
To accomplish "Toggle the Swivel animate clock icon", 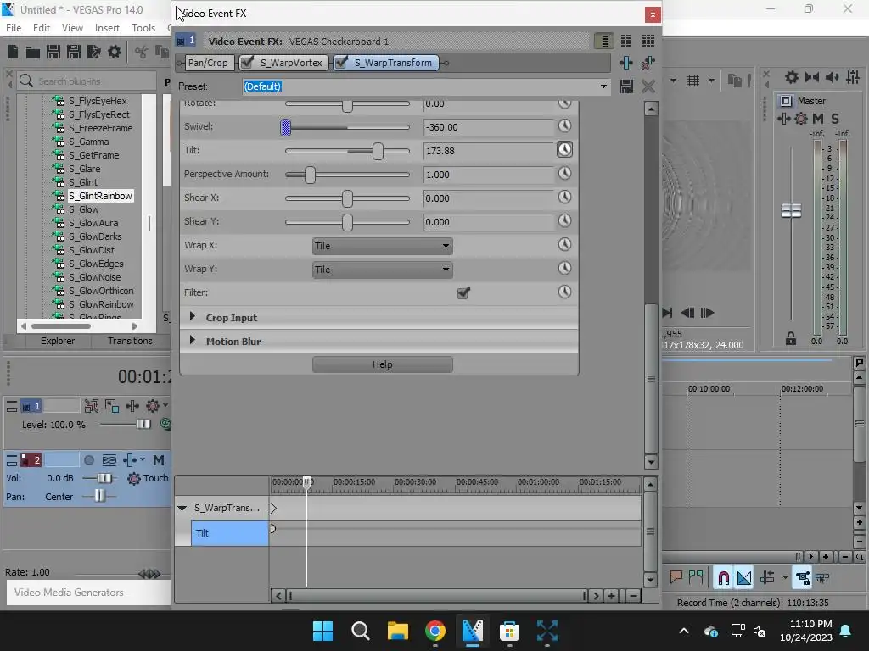I will pyautogui.click(x=564, y=126).
